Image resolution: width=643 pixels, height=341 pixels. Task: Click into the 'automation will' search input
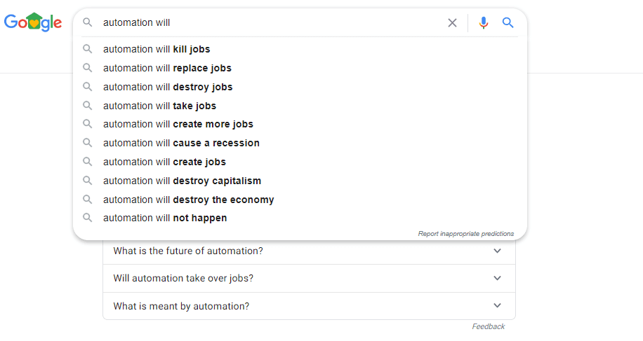(x=267, y=22)
